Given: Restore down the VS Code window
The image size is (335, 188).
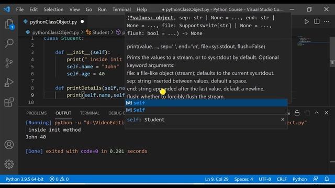Looking at the screenshot, I should 309,9.
